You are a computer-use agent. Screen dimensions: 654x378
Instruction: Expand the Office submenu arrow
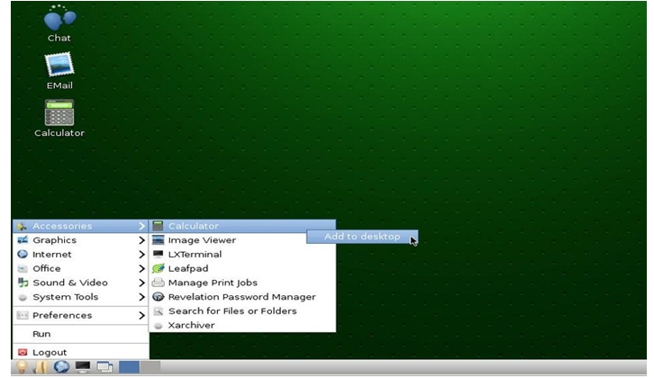point(141,268)
